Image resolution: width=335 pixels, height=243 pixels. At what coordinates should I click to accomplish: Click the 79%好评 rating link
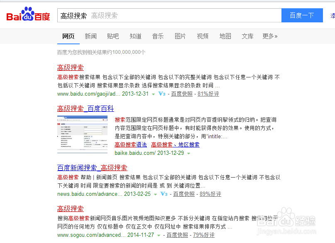204,235
